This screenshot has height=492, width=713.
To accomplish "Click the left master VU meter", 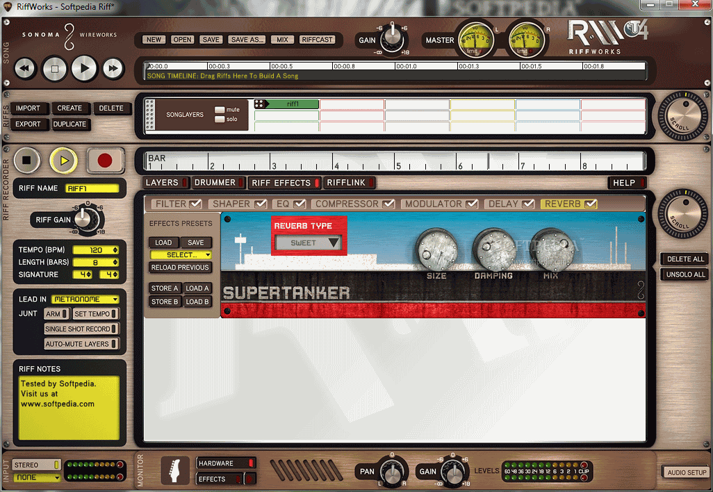I will 475,40.
